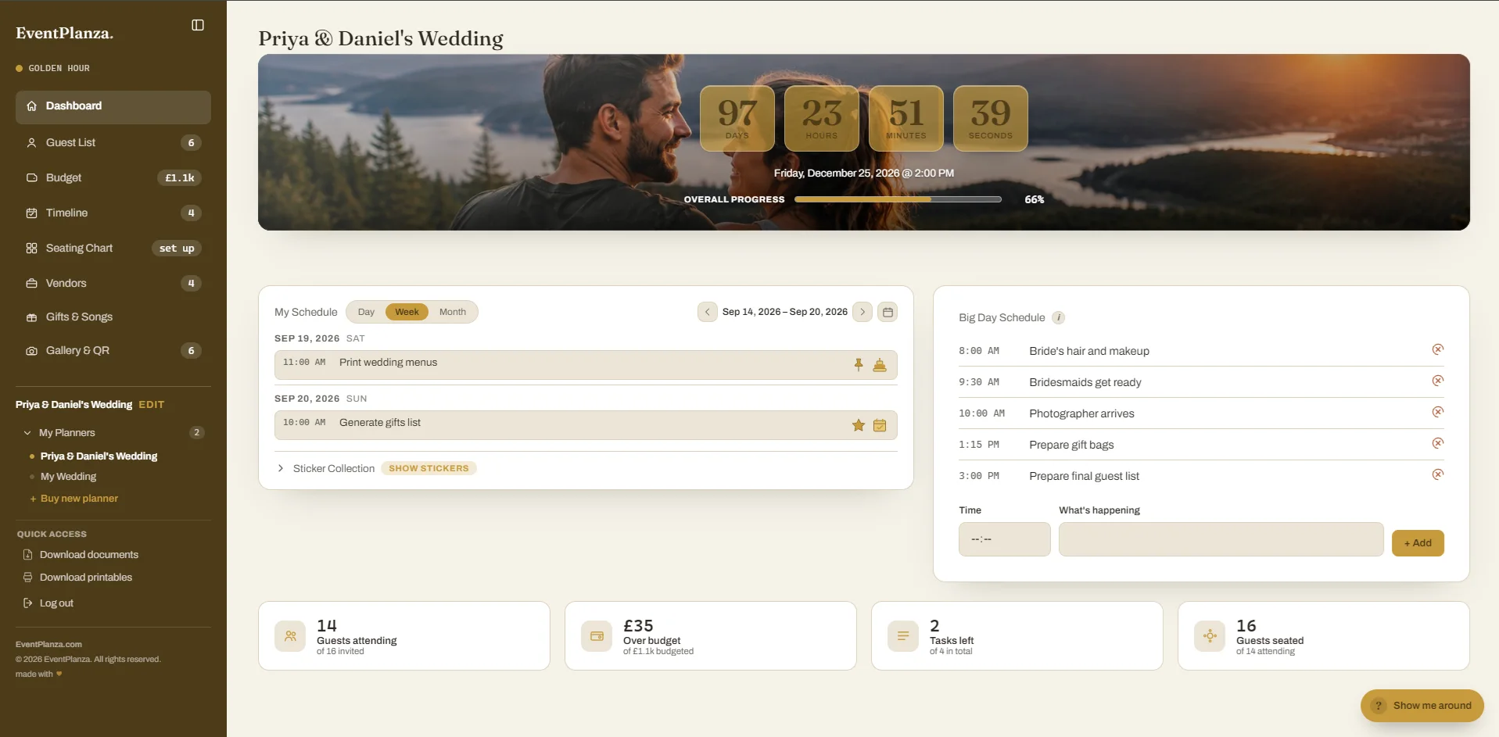Click the overall progress bar
The width and height of the screenshot is (1499, 737).
pyautogui.click(x=898, y=199)
